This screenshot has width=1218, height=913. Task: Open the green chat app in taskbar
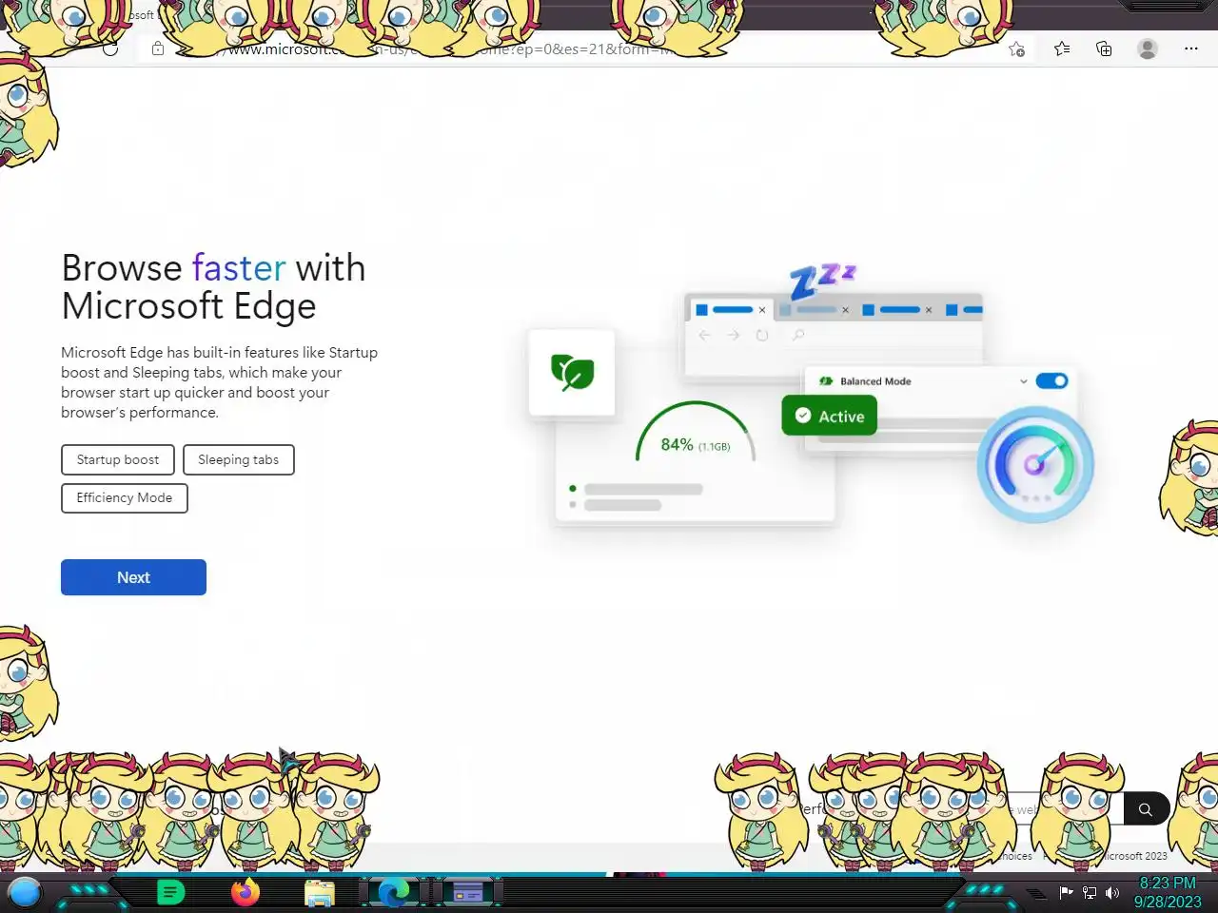[x=170, y=892]
